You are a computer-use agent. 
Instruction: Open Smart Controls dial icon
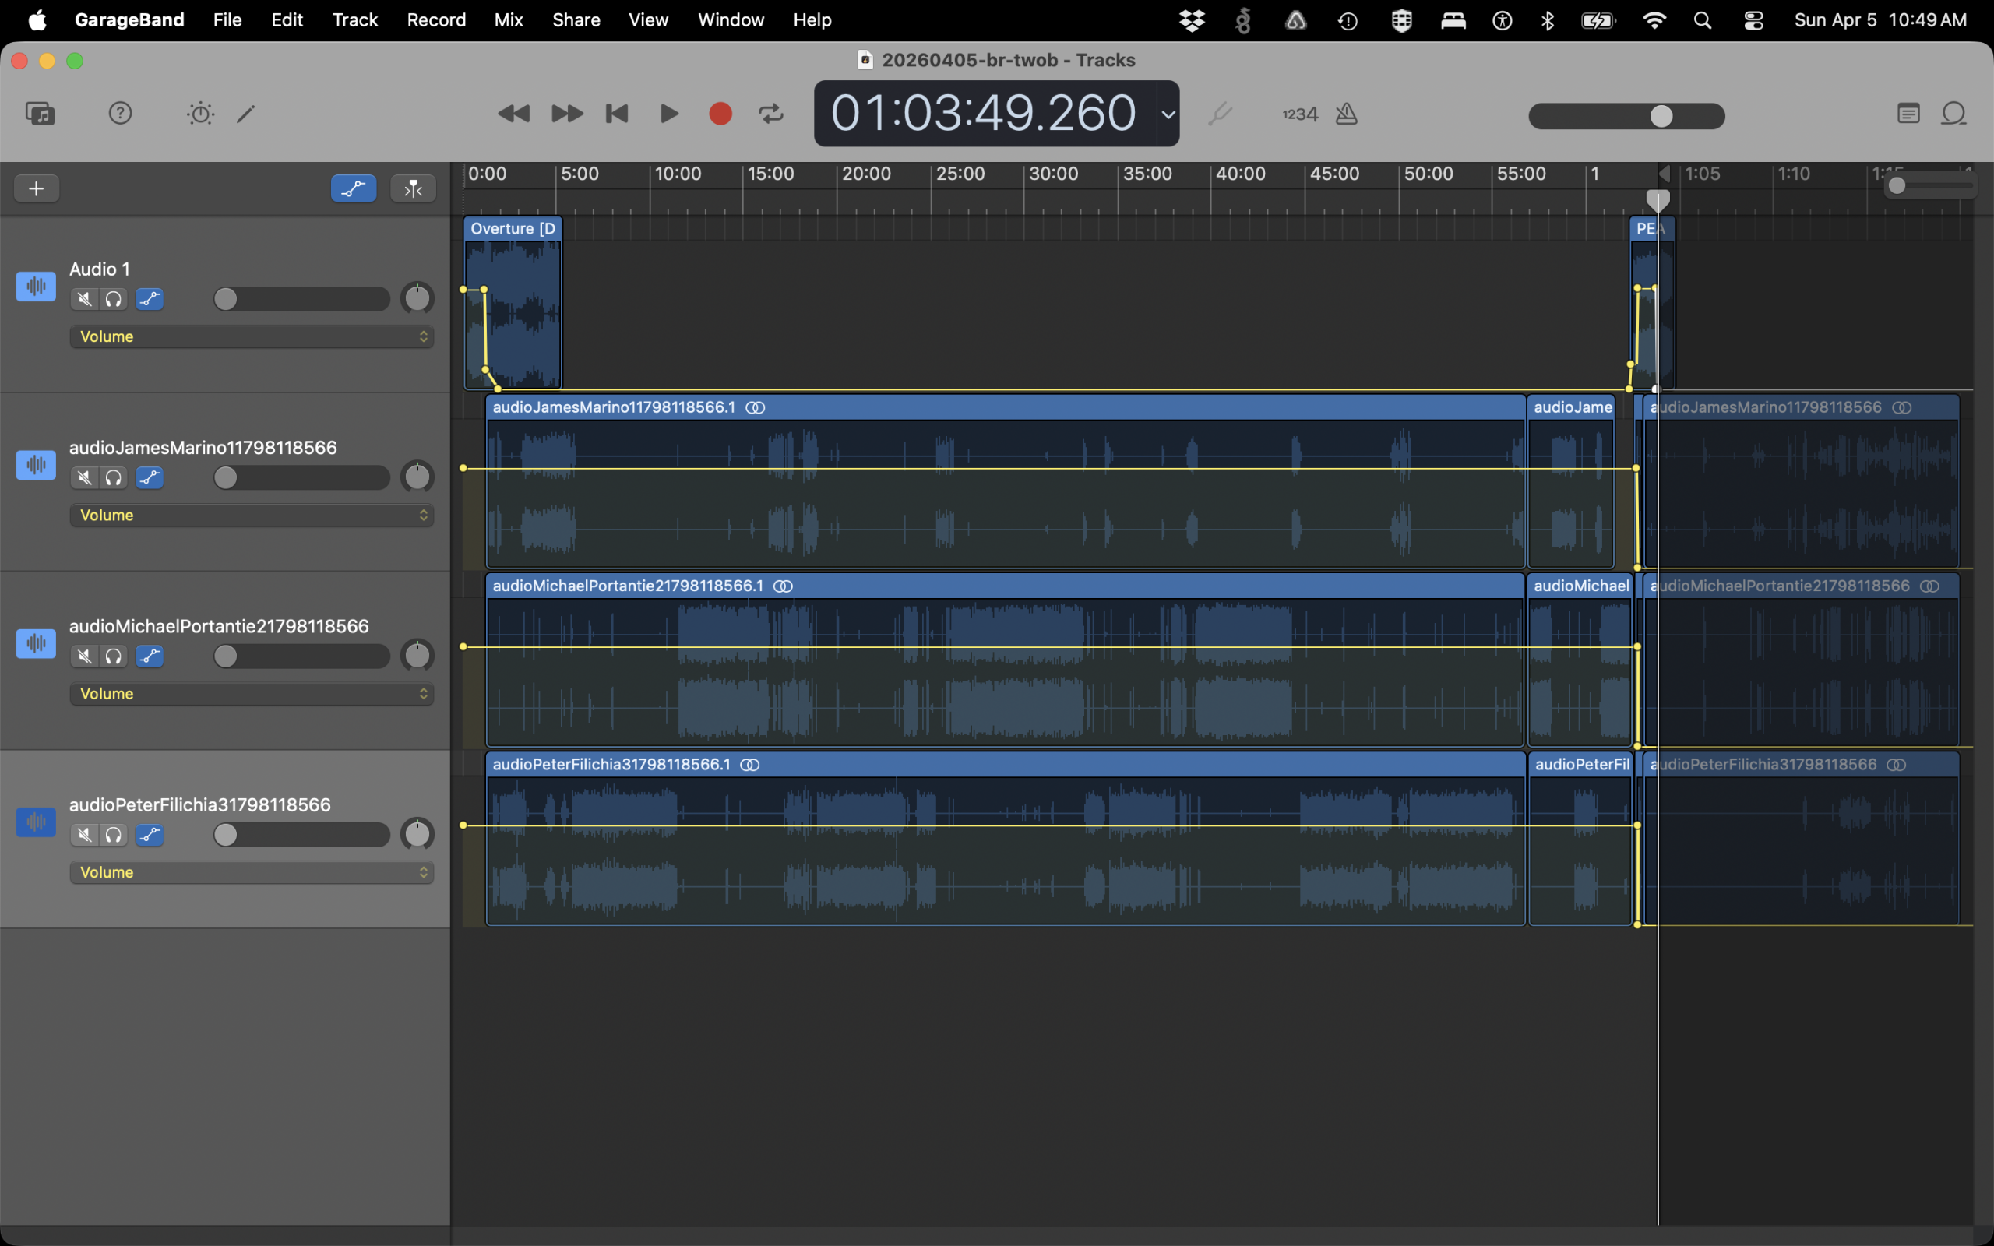(200, 114)
